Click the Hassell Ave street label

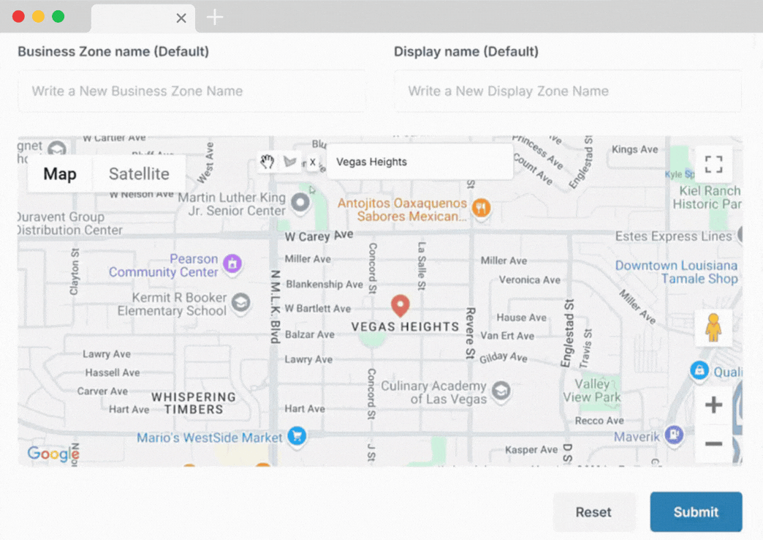click(x=113, y=372)
